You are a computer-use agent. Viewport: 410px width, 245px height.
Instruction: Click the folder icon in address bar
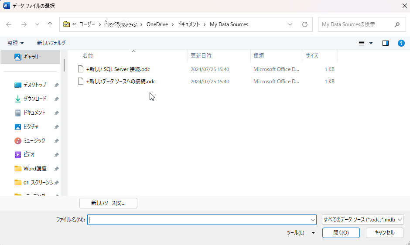click(x=66, y=24)
